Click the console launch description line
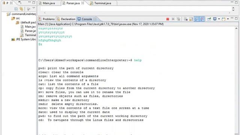The image size is (240, 135). (101, 24)
